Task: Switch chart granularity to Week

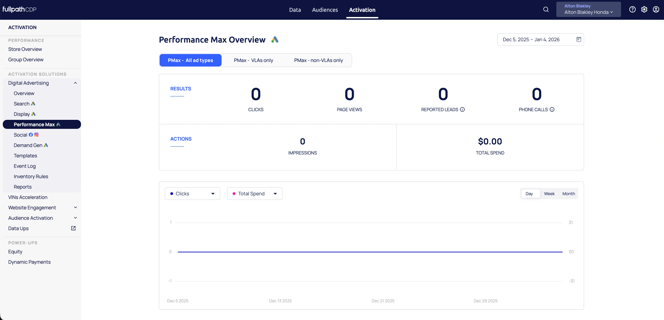Action: click(x=549, y=194)
